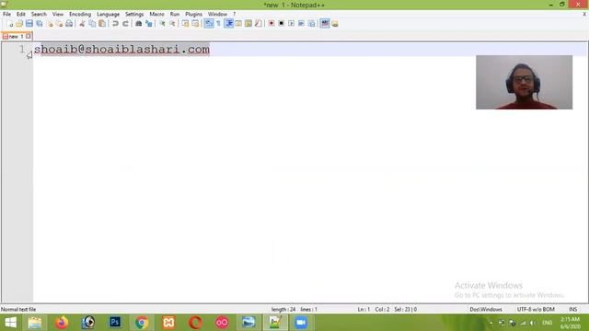
Task: Open Zoom from the taskbar
Action: click(301, 323)
